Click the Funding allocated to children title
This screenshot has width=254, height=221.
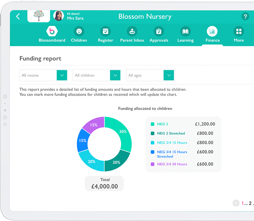[x=145, y=109]
